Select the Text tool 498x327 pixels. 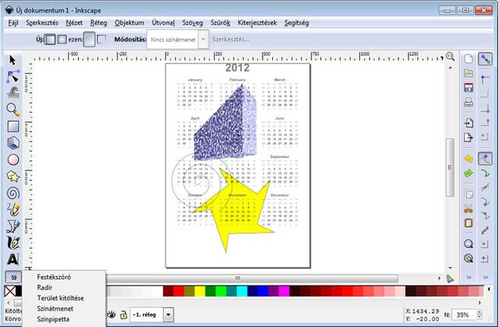coord(13,260)
